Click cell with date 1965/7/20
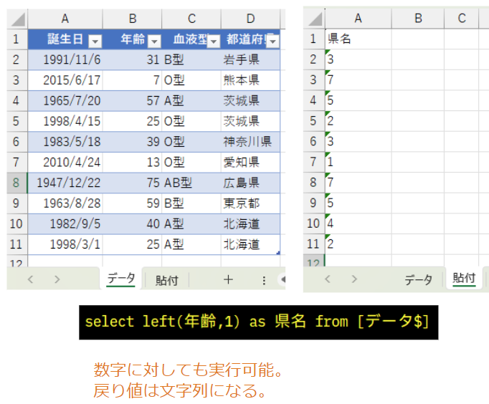Screen dimensions: 489x404 point(65,101)
